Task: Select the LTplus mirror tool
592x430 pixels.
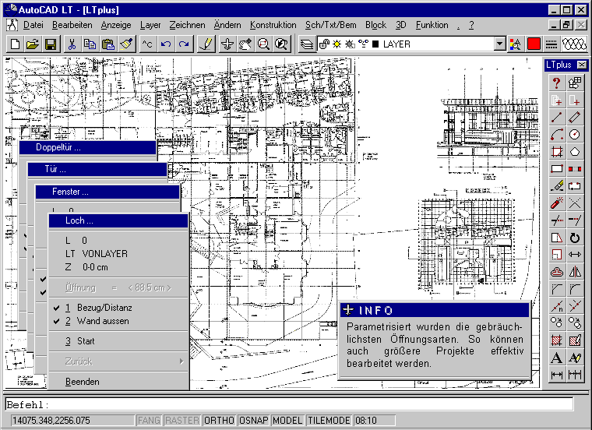Action: point(575,272)
